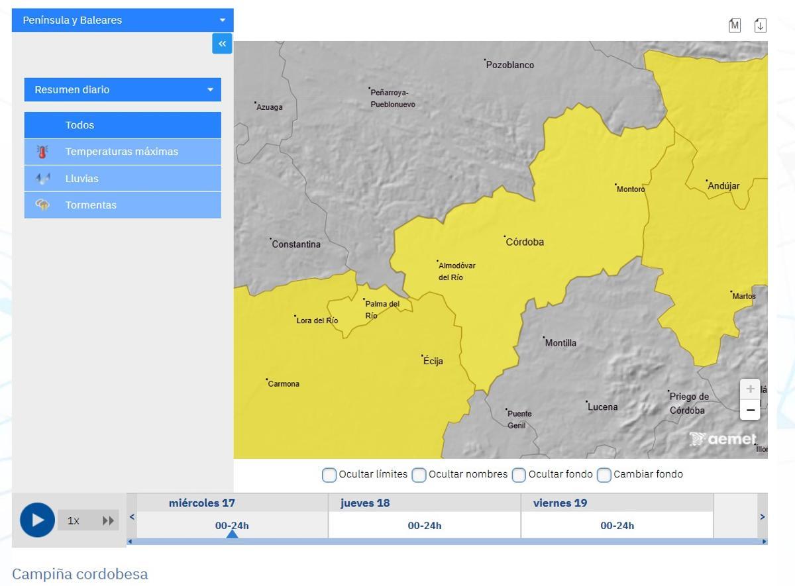Click the Priego de Córdoba label
795x586 pixels.
689,403
